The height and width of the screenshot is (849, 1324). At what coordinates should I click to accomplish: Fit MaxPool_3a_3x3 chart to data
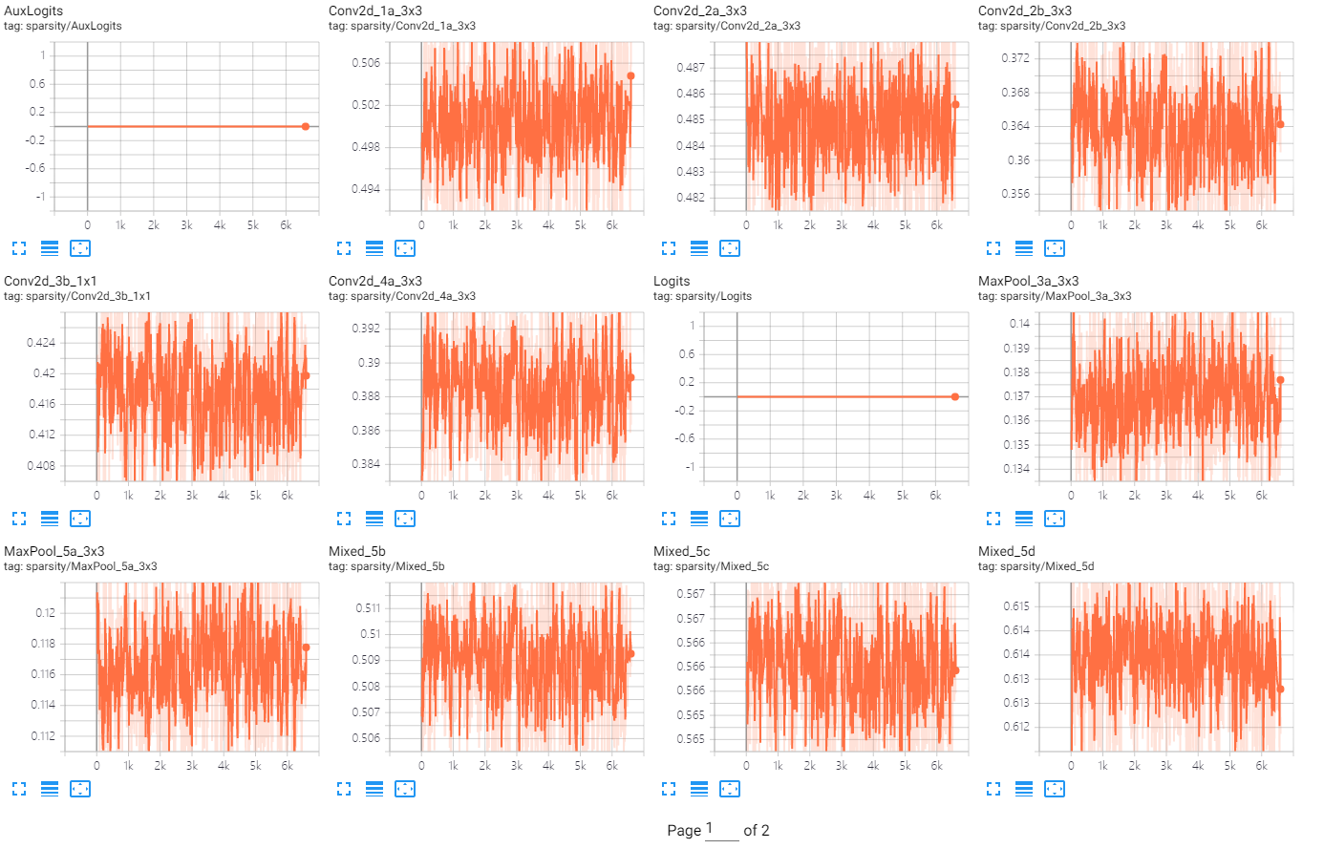[1055, 519]
